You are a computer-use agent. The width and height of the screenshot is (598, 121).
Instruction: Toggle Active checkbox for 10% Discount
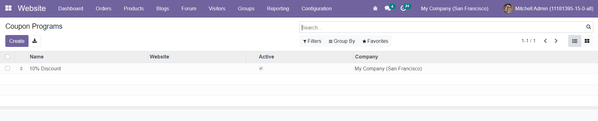(261, 68)
